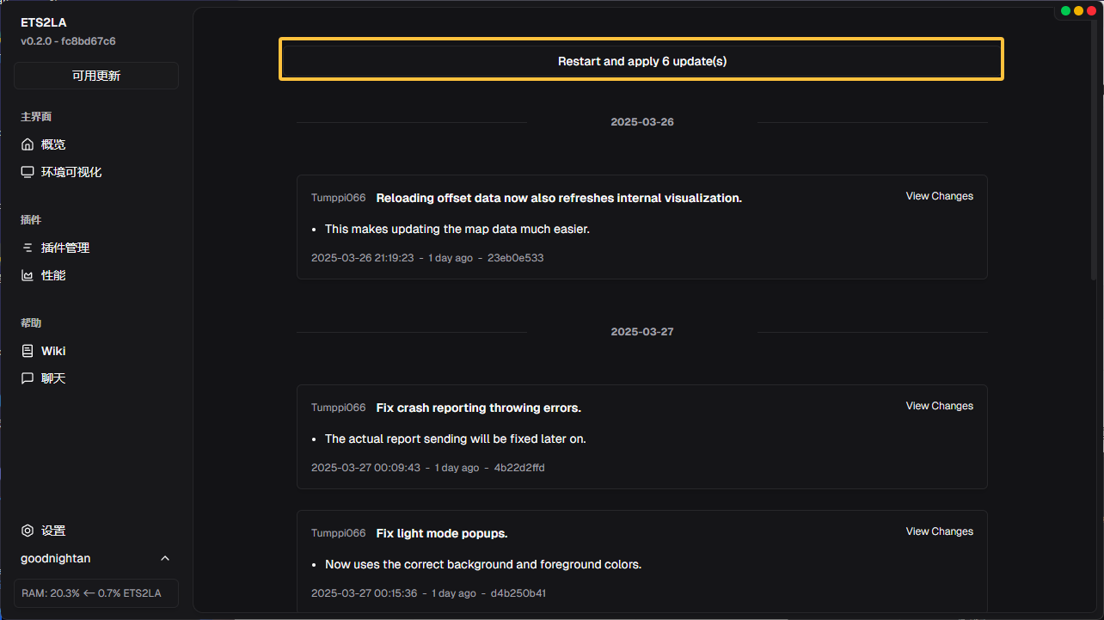Click commit hash d4b250b41

[x=518, y=593]
